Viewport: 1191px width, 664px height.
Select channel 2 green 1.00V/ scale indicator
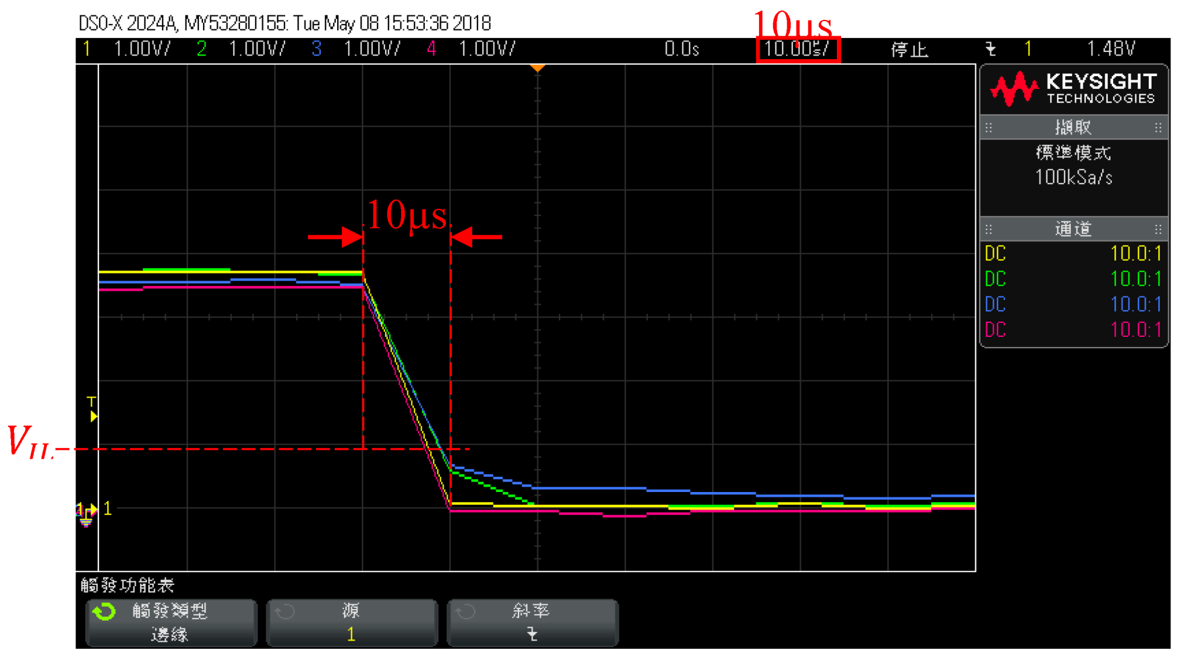click(x=256, y=49)
